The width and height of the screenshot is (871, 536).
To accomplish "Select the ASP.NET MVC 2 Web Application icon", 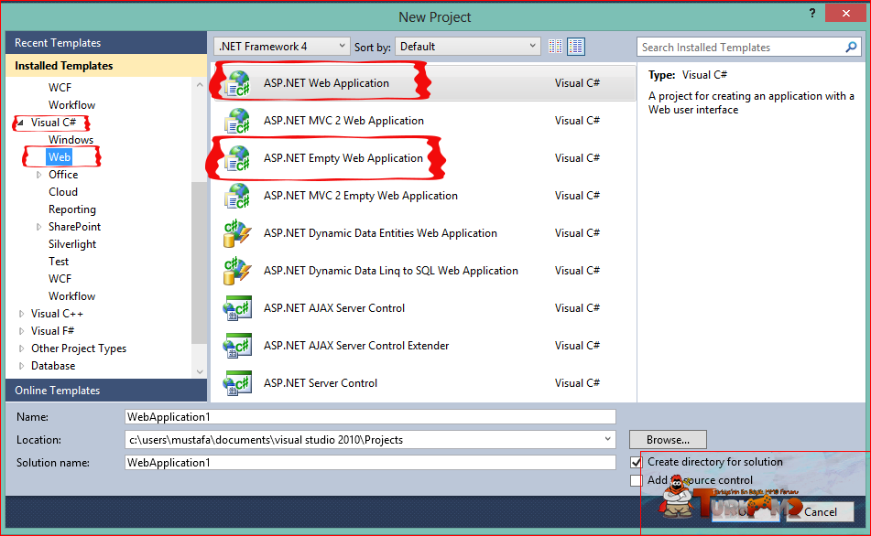I will coord(238,121).
